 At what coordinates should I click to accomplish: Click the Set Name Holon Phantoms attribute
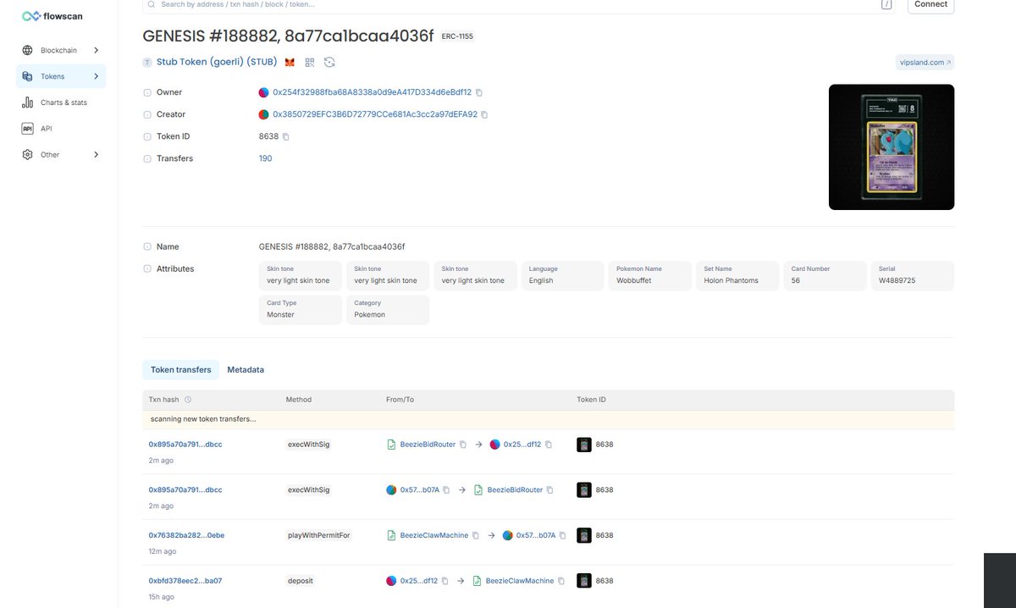pos(737,274)
